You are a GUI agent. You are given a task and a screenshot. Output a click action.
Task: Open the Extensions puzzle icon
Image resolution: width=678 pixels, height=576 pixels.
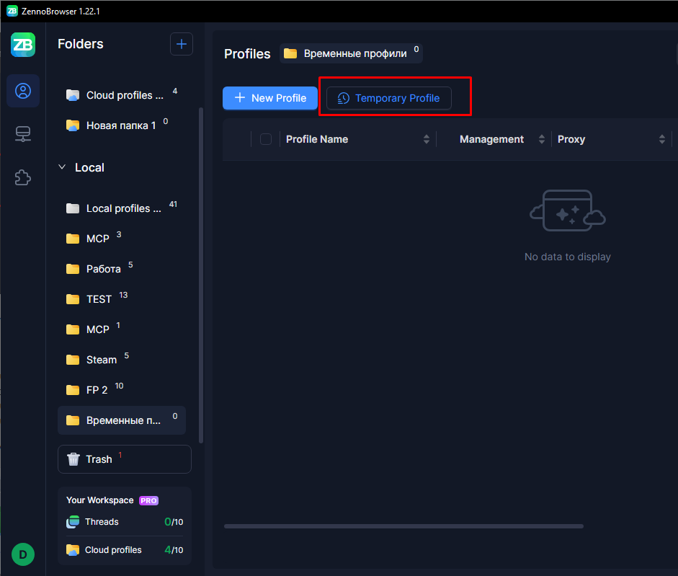coord(23,177)
